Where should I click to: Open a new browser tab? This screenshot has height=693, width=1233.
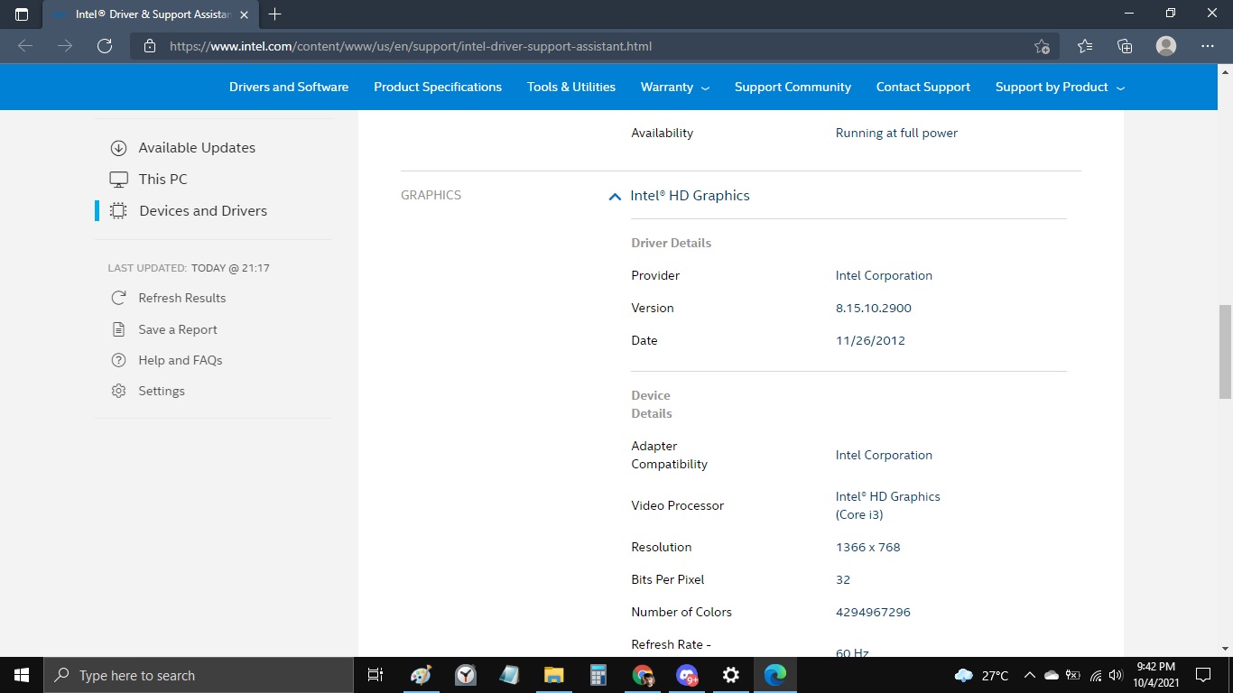point(275,14)
